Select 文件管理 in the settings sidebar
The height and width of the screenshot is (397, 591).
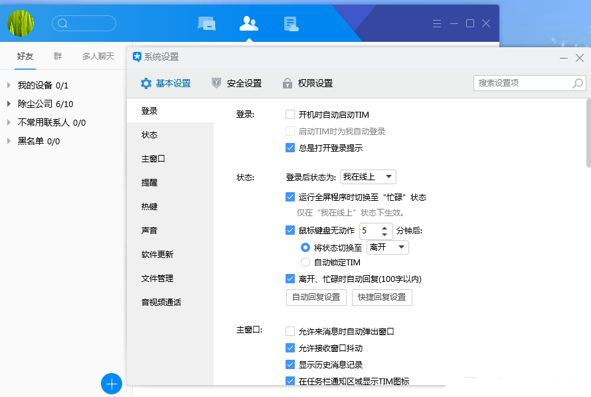click(171, 279)
